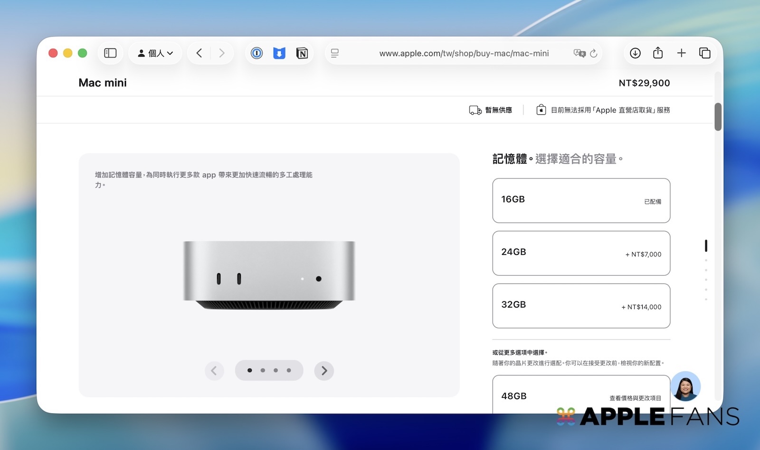Click the Apple Store pickup bag icon

pos(541,110)
